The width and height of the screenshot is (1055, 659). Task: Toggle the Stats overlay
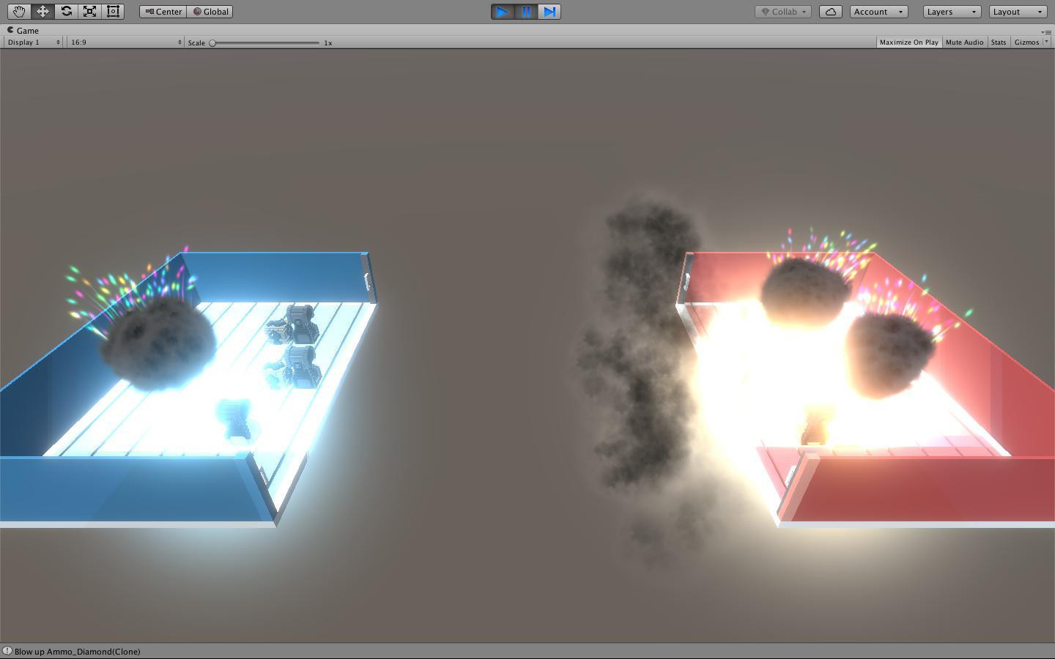pos(999,42)
